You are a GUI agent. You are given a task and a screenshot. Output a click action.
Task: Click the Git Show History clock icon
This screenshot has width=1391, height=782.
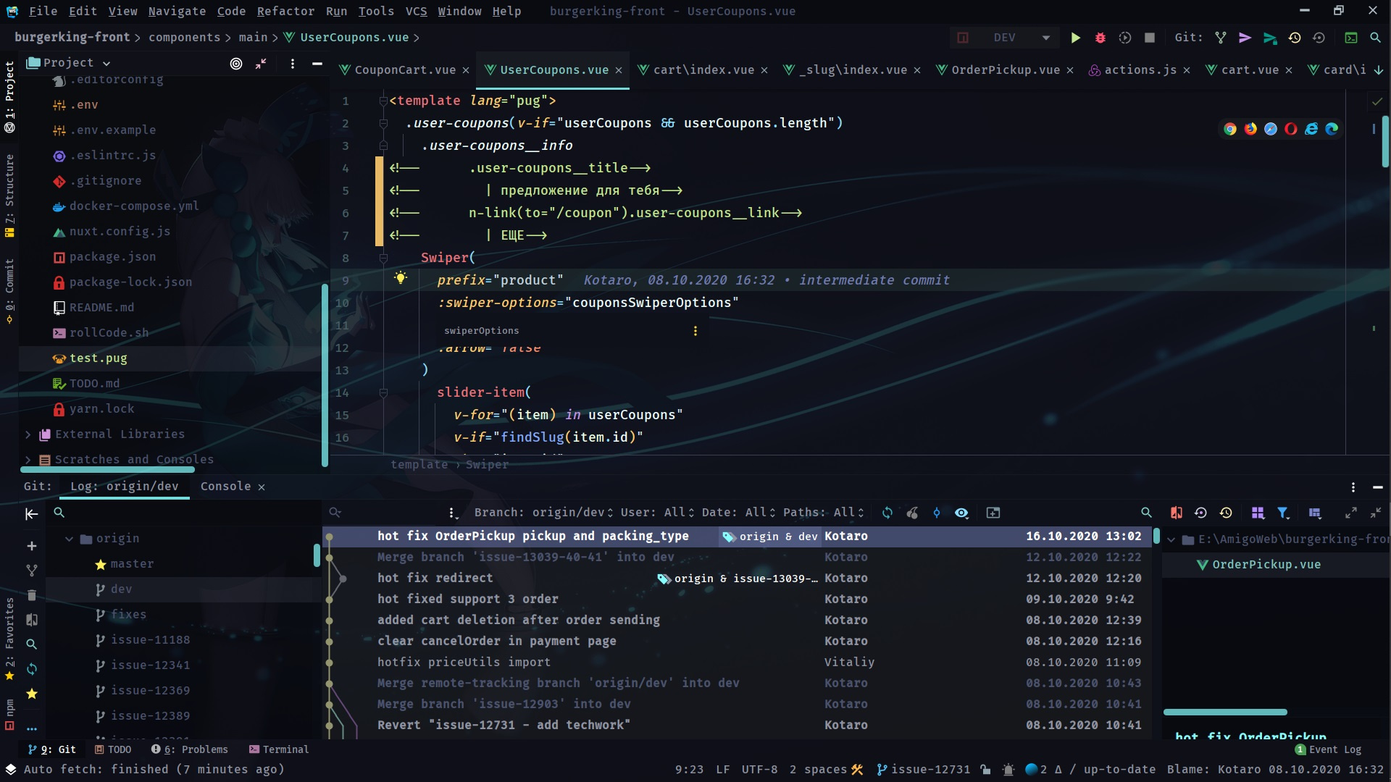(1295, 38)
